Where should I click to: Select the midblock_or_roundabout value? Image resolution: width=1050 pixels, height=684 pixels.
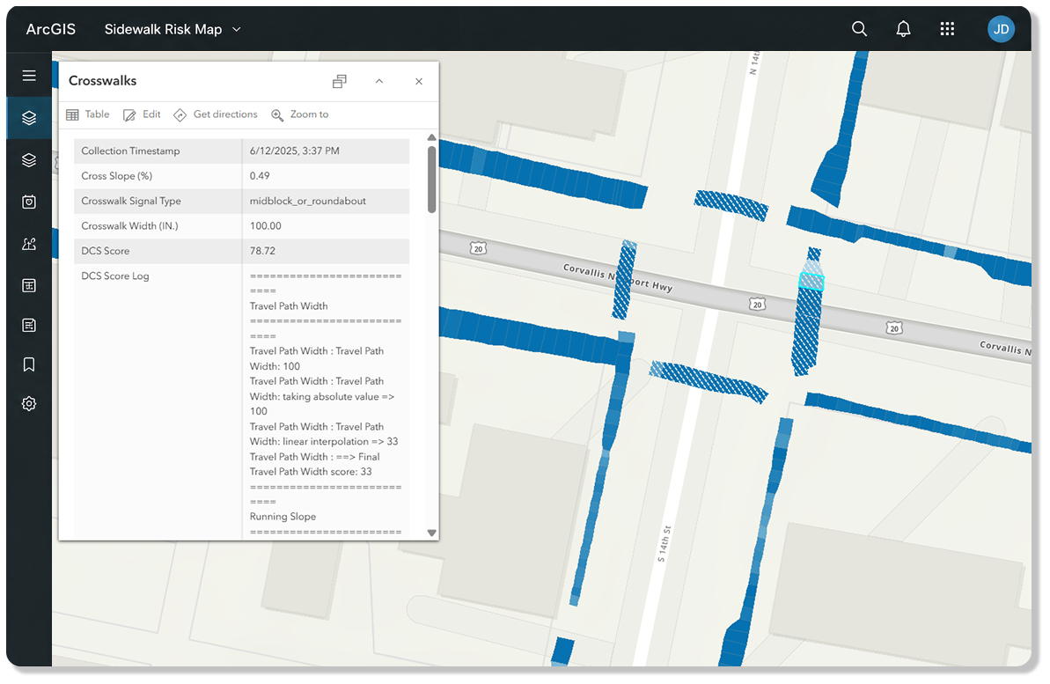pyautogui.click(x=308, y=201)
